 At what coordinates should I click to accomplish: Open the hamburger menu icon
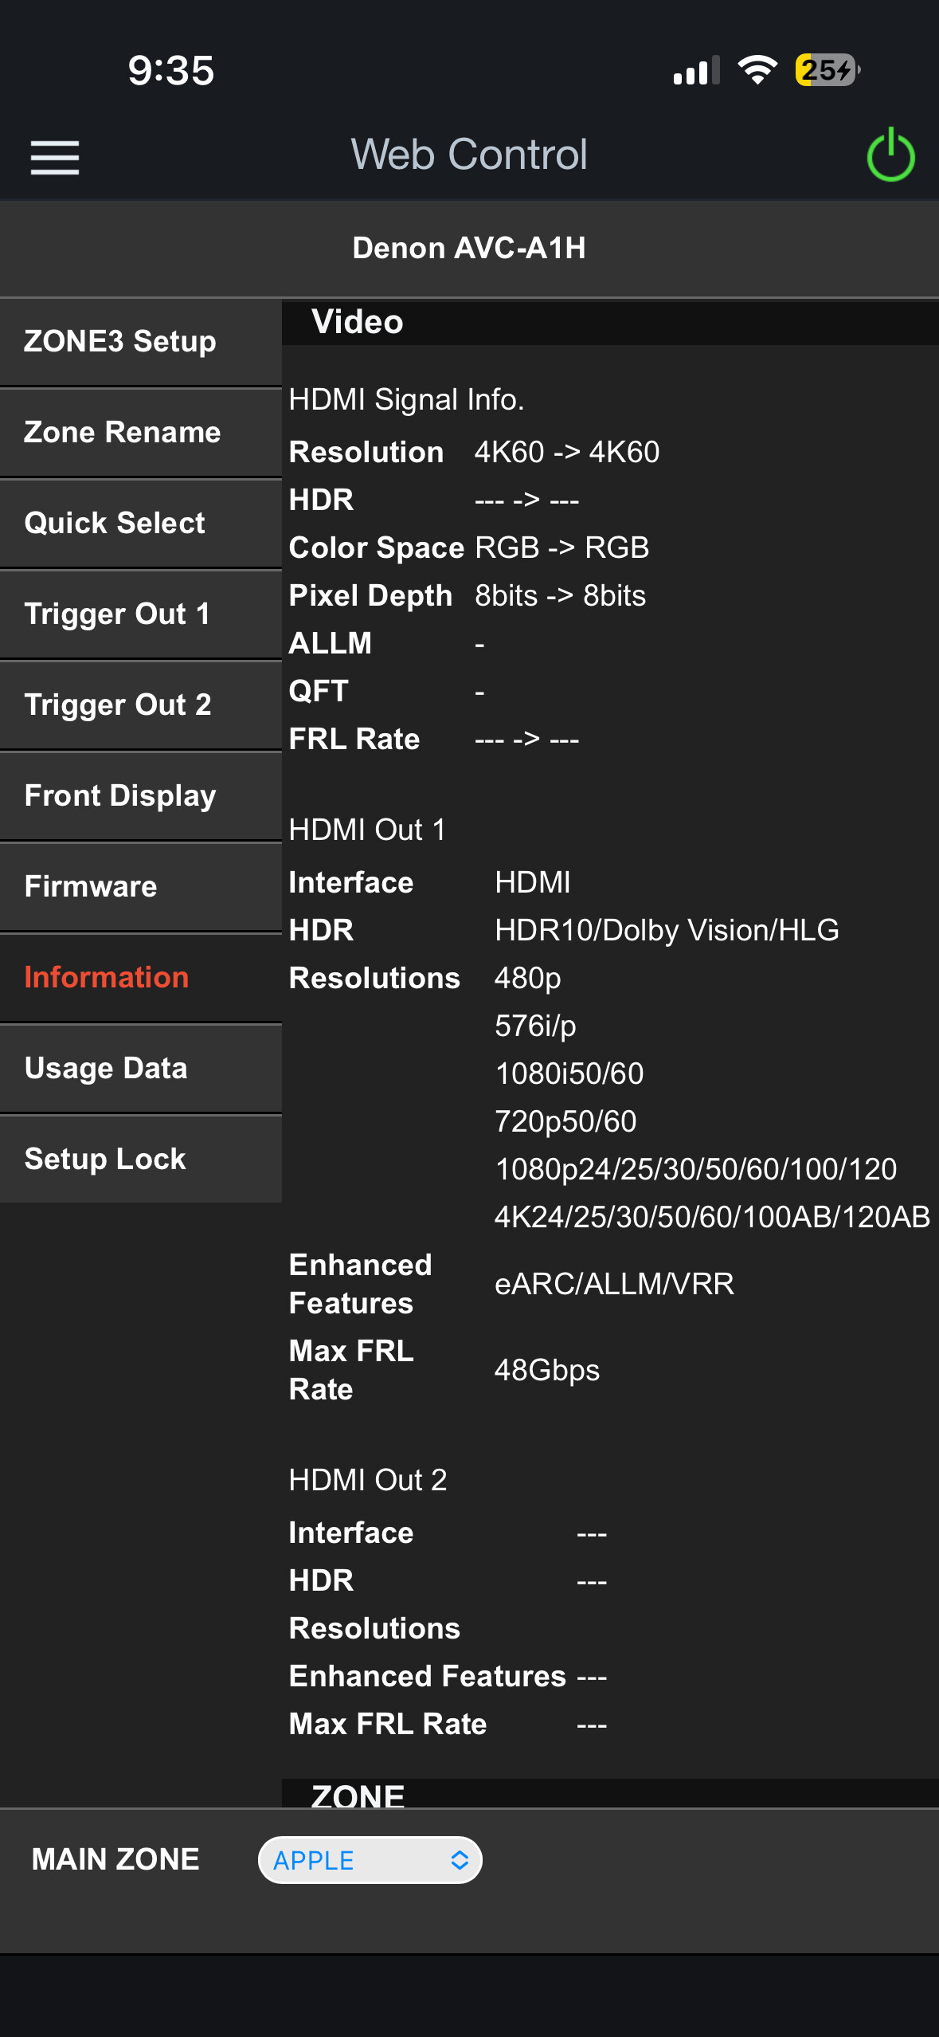pyautogui.click(x=55, y=157)
